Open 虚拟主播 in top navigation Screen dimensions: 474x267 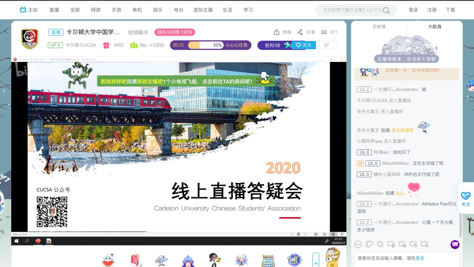pos(203,10)
